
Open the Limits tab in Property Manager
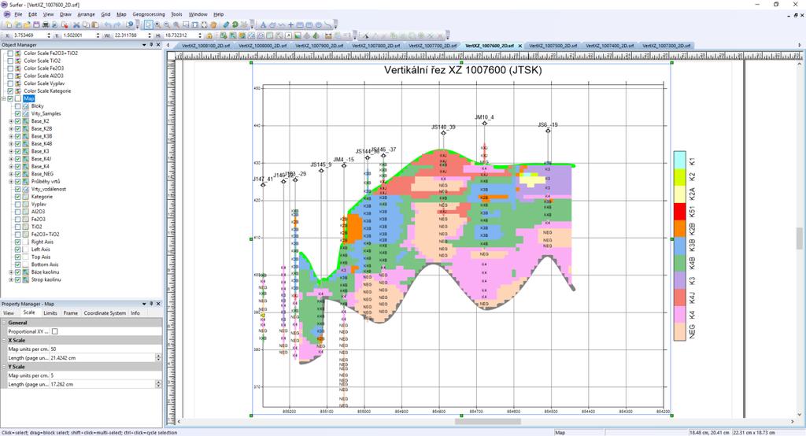point(50,313)
